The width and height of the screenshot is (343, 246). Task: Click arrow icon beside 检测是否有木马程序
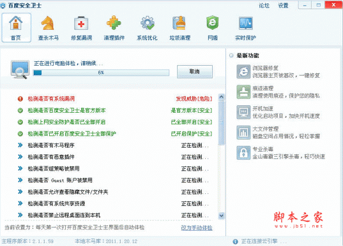tap(21, 145)
